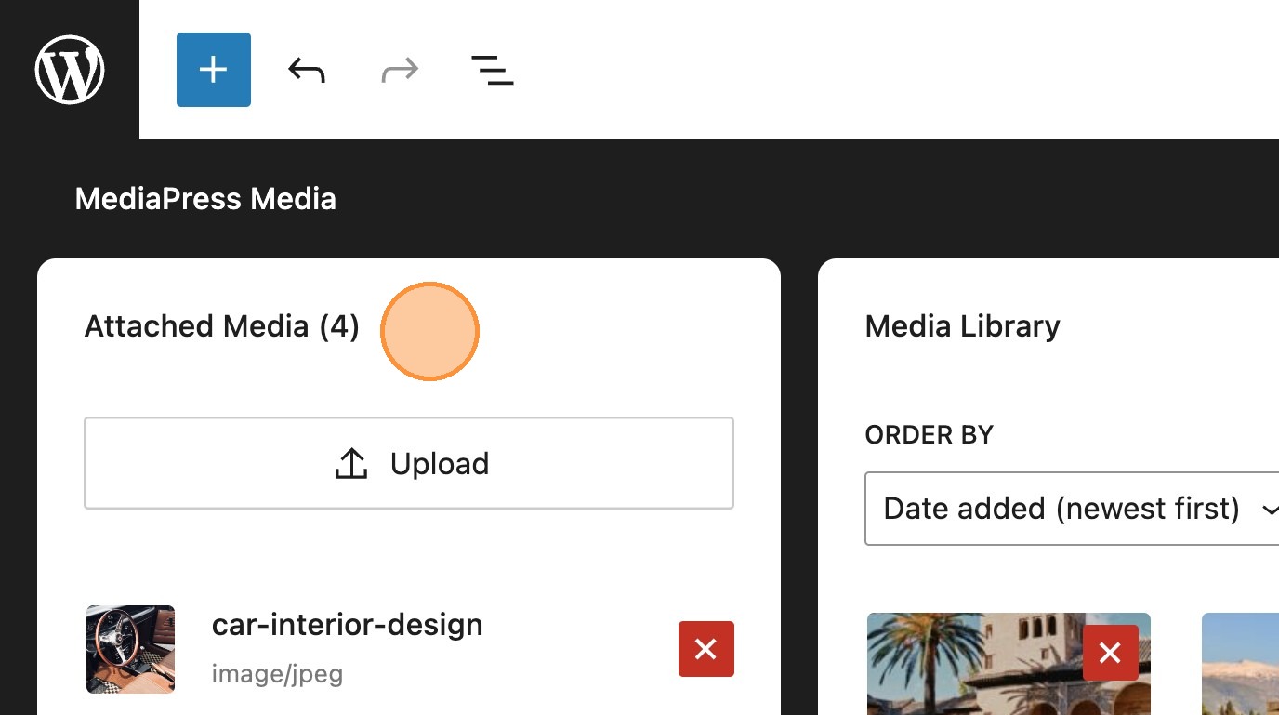Click the upload arrow icon
The width and height of the screenshot is (1279, 715).
tap(351, 463)
